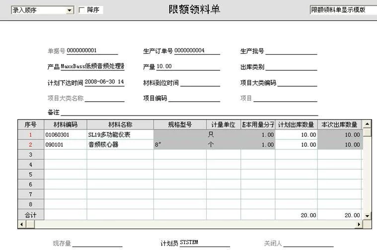377x250 pixels.
Task: Click the 计划出库数量 total 20.00
Action: click(296, 215)
